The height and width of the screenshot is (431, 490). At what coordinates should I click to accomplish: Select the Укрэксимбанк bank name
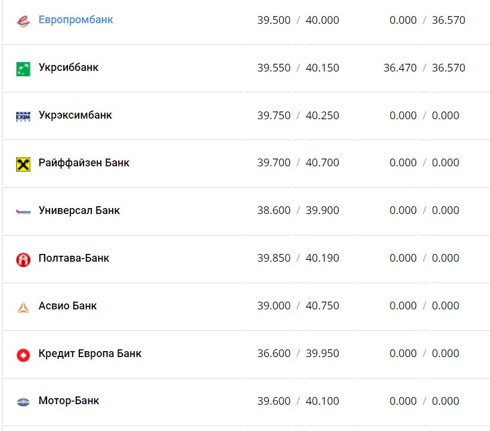(x=75, y=115)
